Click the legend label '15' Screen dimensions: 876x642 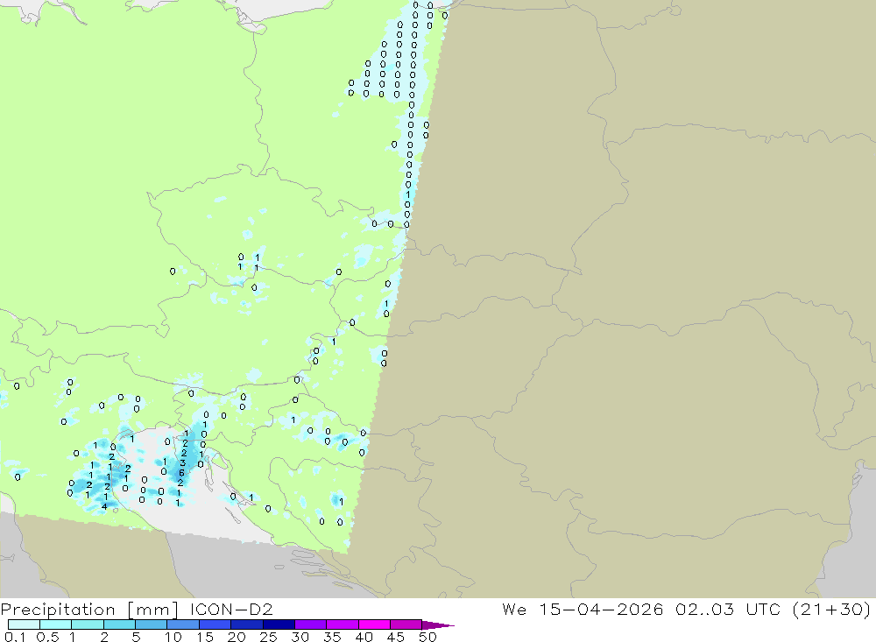coord(205,637)
